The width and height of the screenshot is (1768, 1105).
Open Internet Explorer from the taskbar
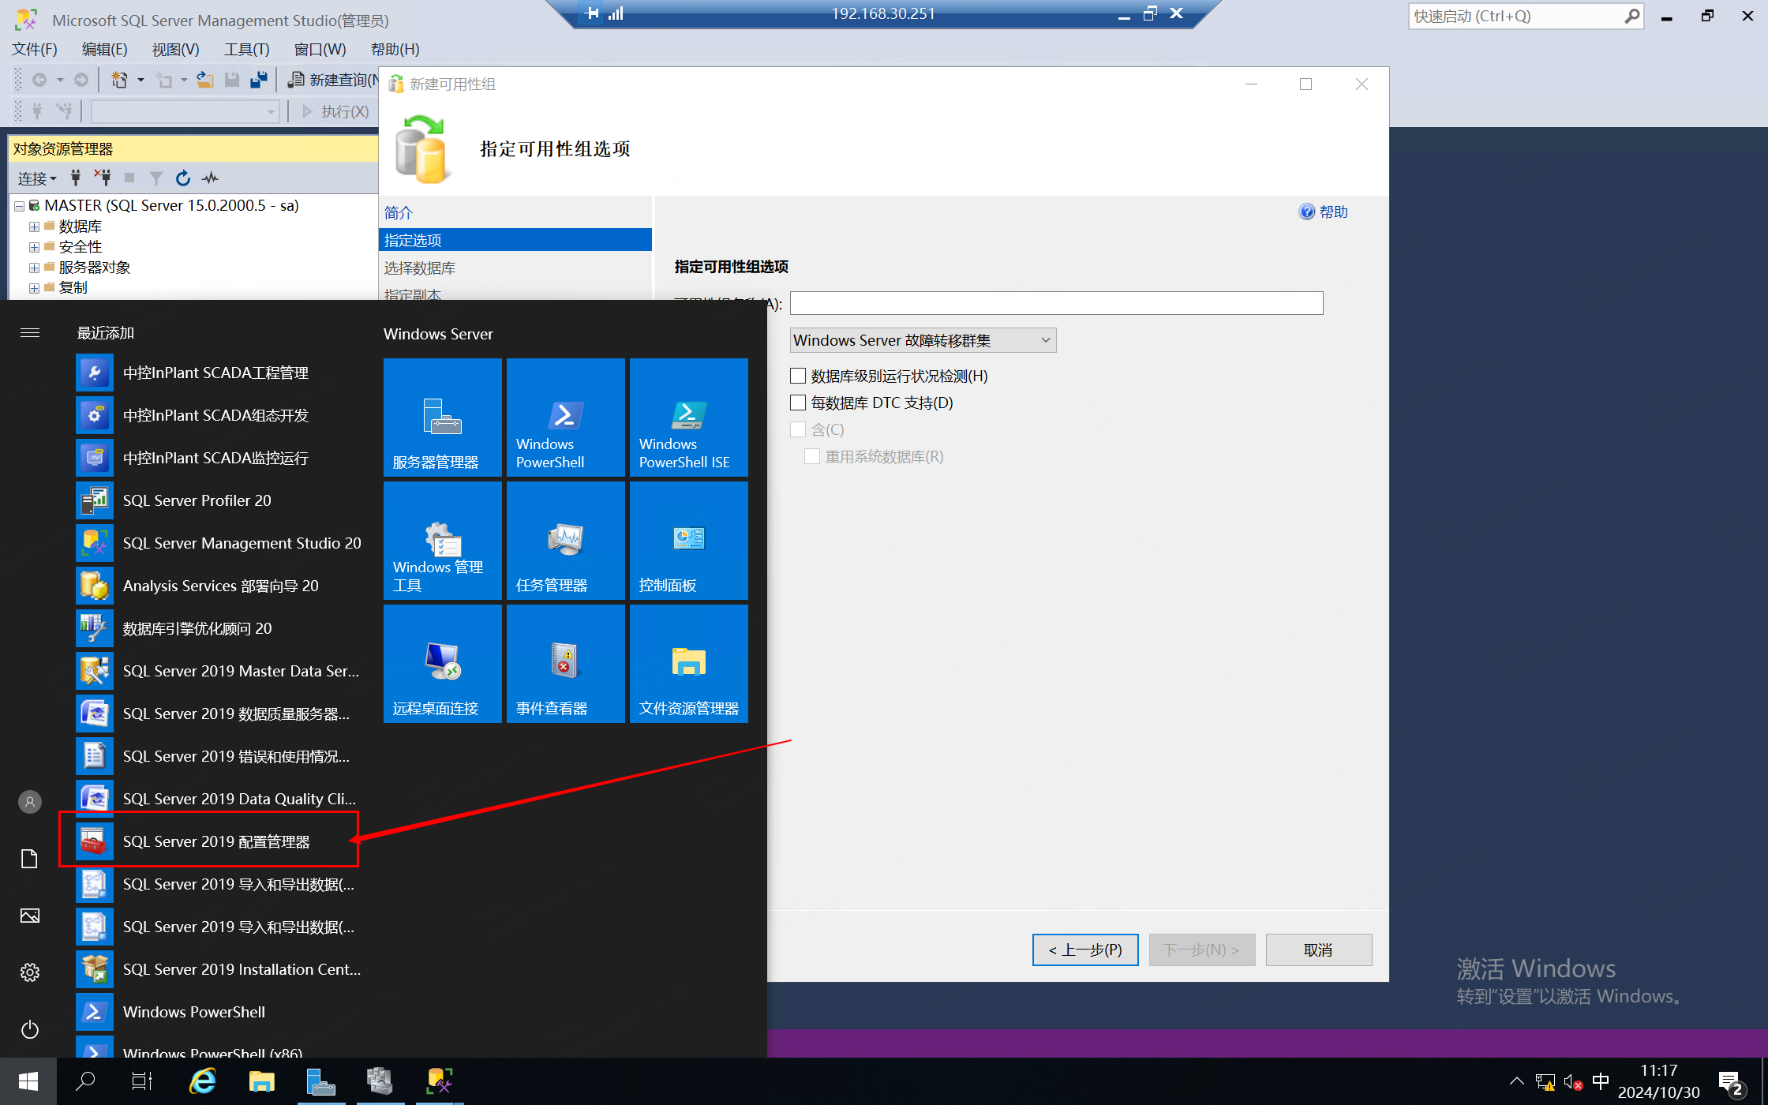tap(203, 1081)
